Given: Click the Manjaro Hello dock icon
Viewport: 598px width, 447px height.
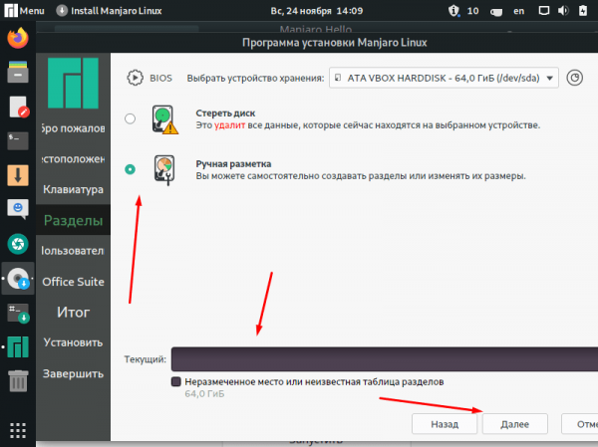Looking at the screenshot, I should coord(18,346).
